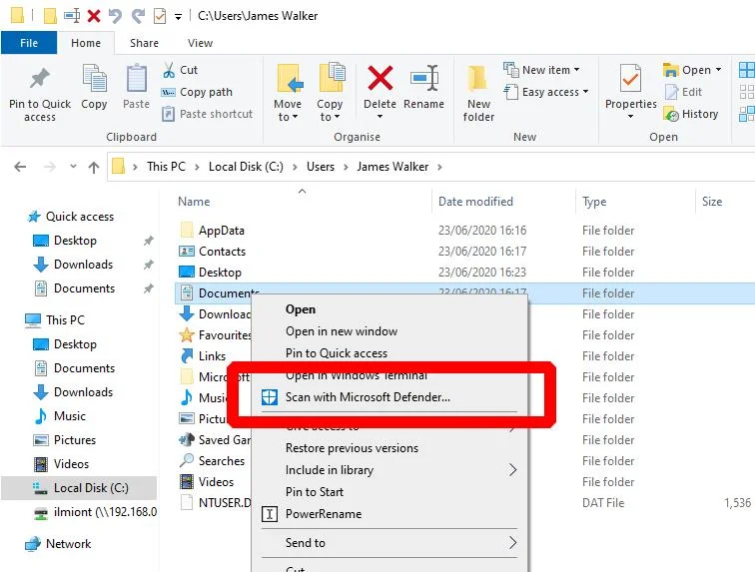
Task: Click the Redo quick toolbar icon
Action: 138,16
